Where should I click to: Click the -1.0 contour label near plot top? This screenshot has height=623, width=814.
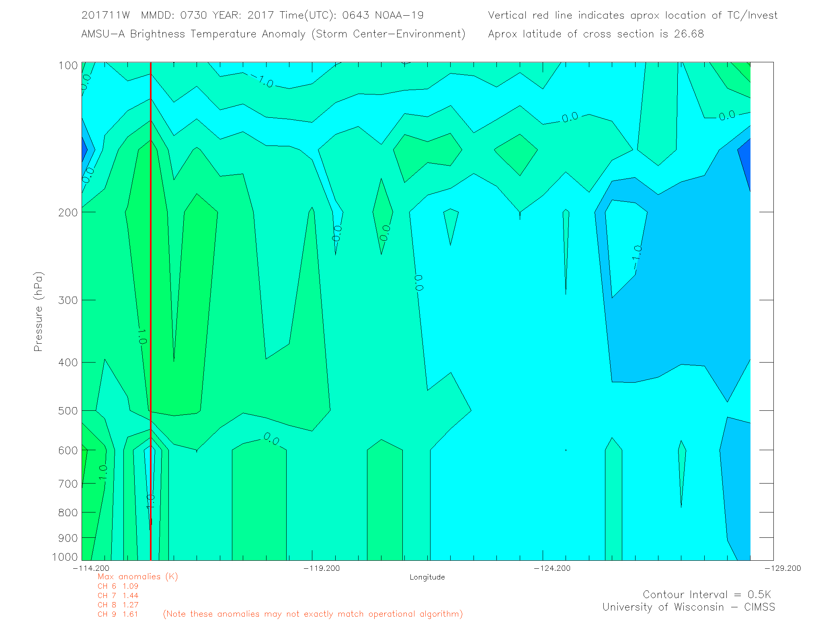(x=262, y=82)
